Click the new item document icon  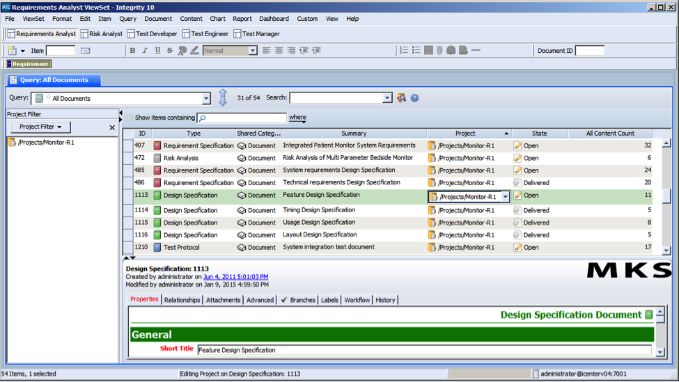(12, 51)
